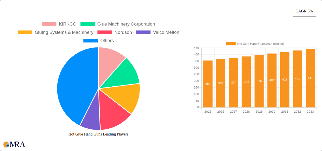Click the MRA logo
The image size is (322, 151).
point(14,145)
